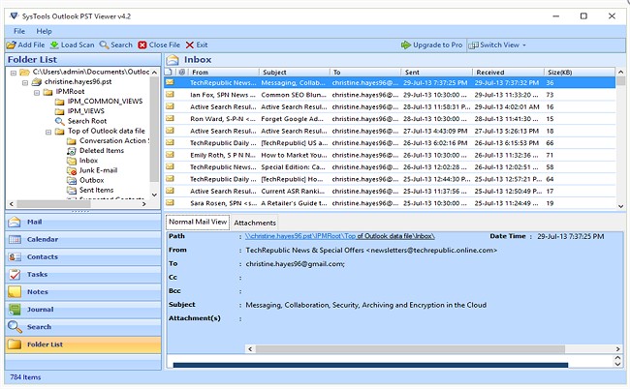Collapse the Top of Outlook data file node
630x389 pixels.
click(47, 131)
